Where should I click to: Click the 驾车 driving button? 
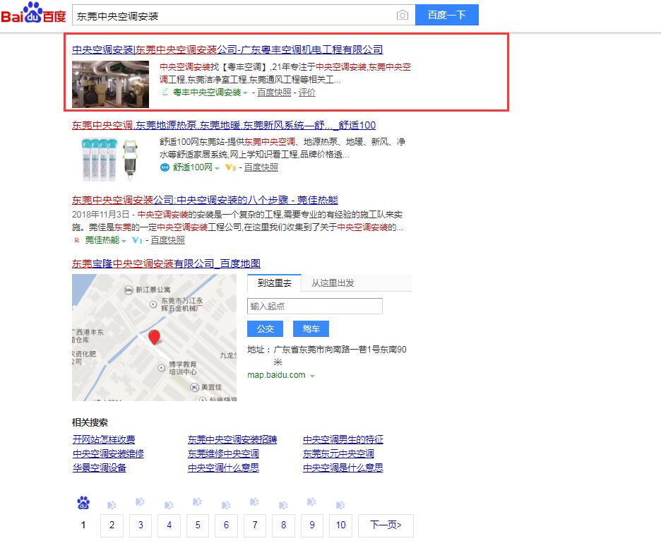coord(311,328)
